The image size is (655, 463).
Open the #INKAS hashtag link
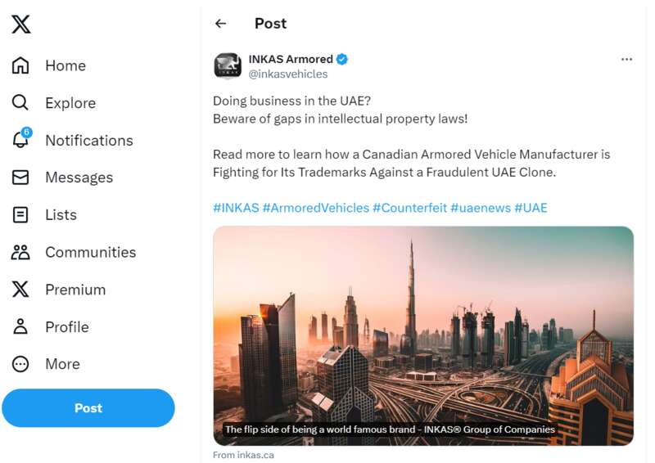[x=236, y=208]
